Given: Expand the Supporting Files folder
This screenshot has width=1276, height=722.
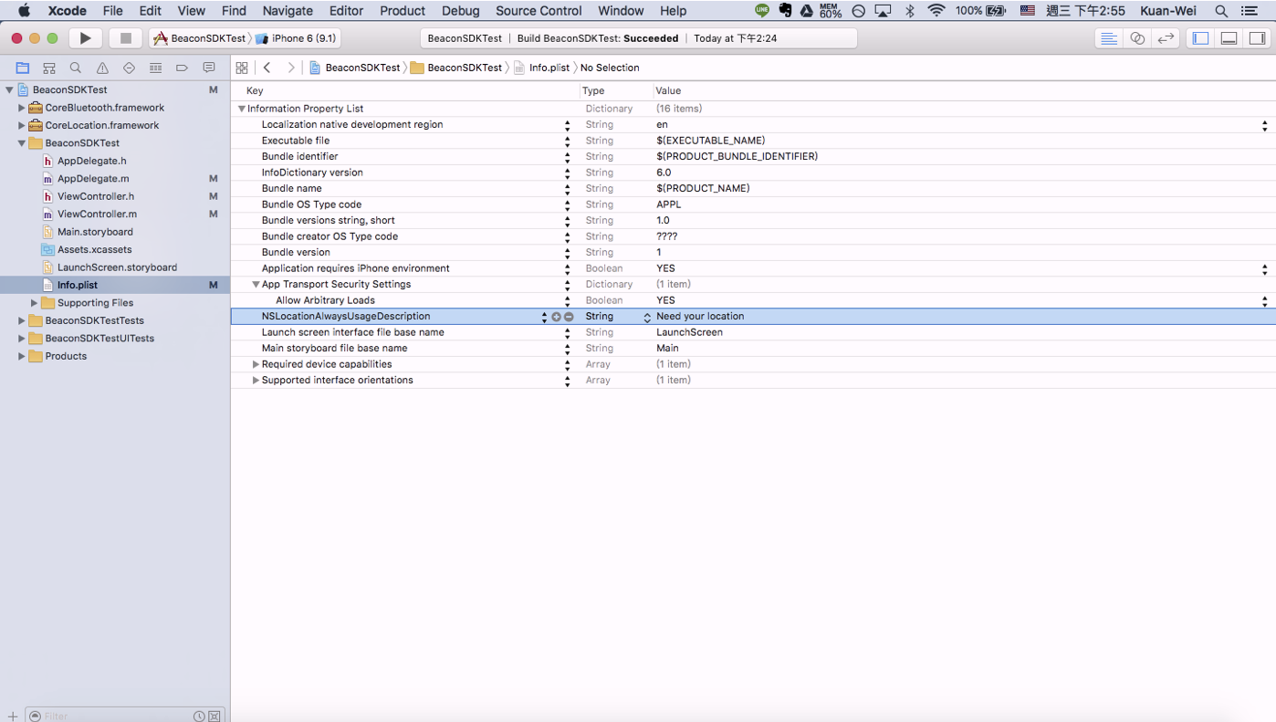Looking at the screenshot, I should pos(35,303).
